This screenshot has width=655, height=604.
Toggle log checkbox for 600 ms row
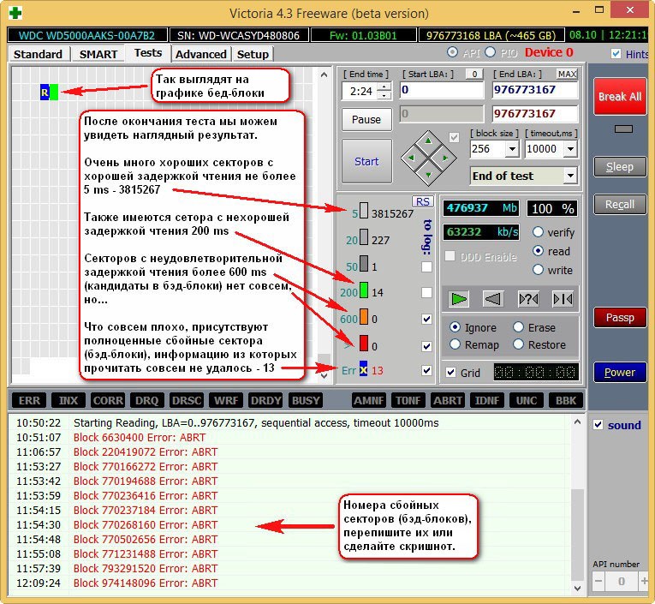426,320
